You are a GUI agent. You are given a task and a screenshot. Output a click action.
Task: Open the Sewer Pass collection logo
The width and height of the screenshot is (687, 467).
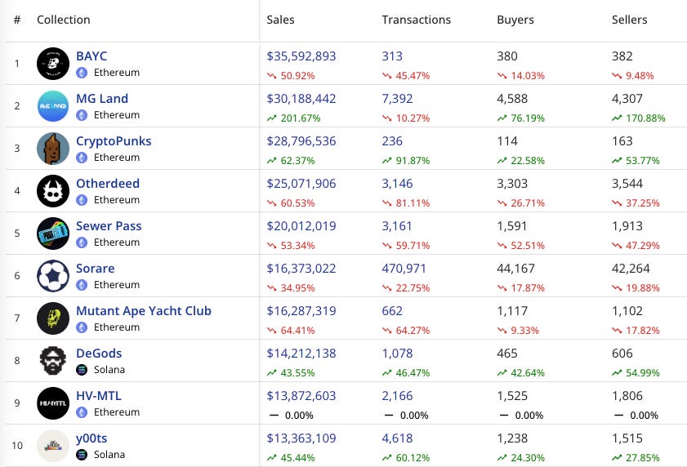point(53,233)
